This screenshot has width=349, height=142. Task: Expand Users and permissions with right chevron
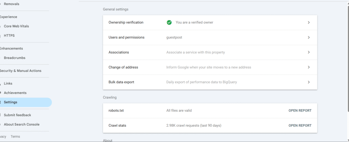tap(308, 37)
